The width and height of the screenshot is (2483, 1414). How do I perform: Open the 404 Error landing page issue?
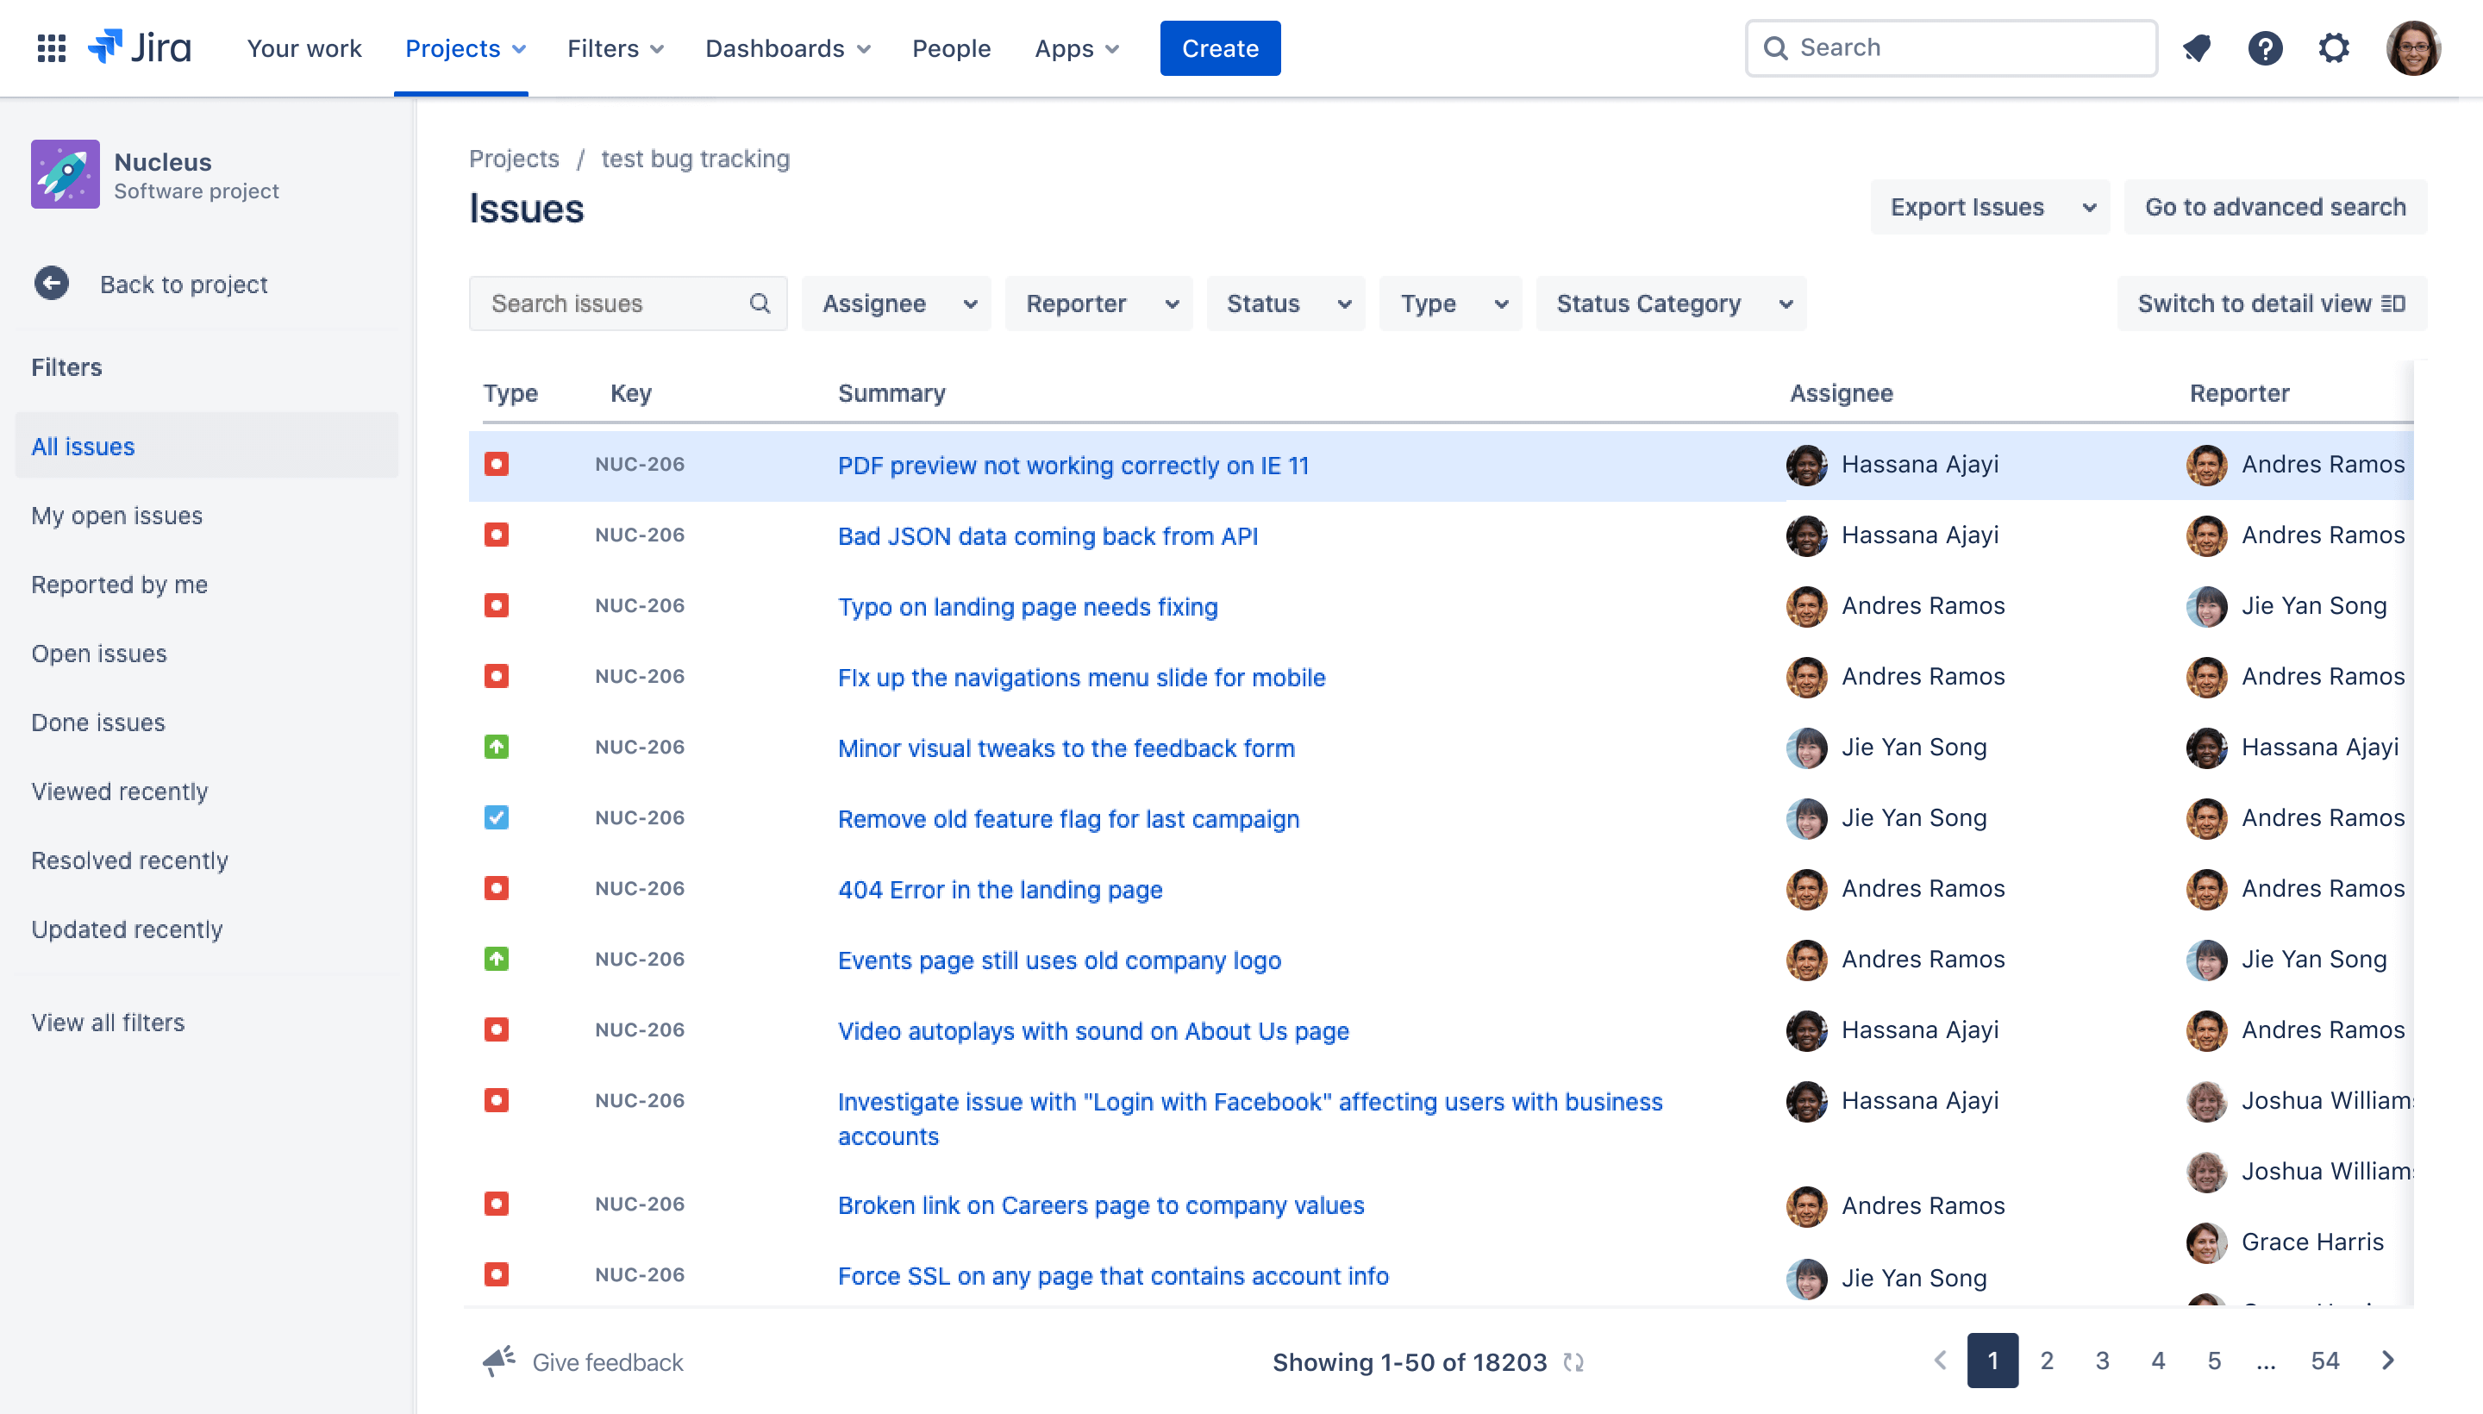click(998, 889)
